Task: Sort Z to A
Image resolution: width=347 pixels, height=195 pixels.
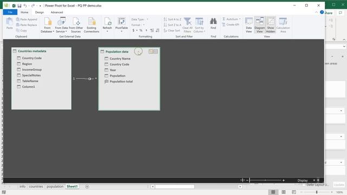Action: pos(172,25)
